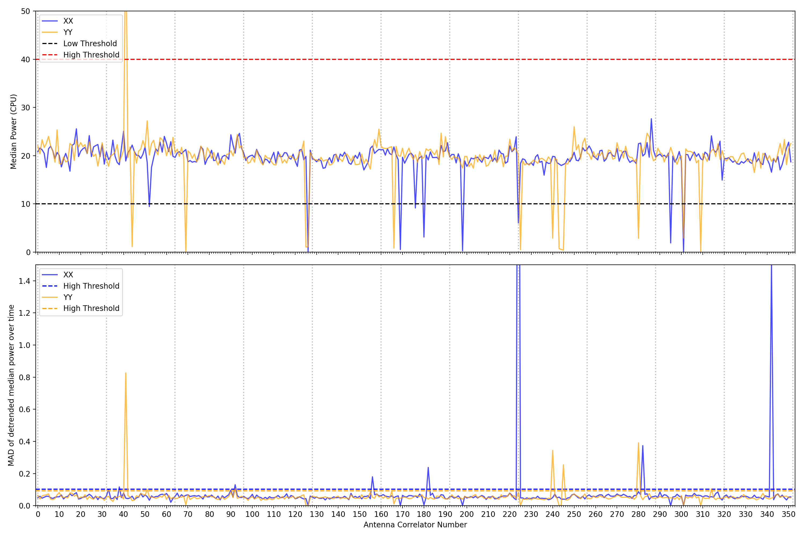Click x-axis tick label 200
This screenshot has height=537, width=805.
467,514
